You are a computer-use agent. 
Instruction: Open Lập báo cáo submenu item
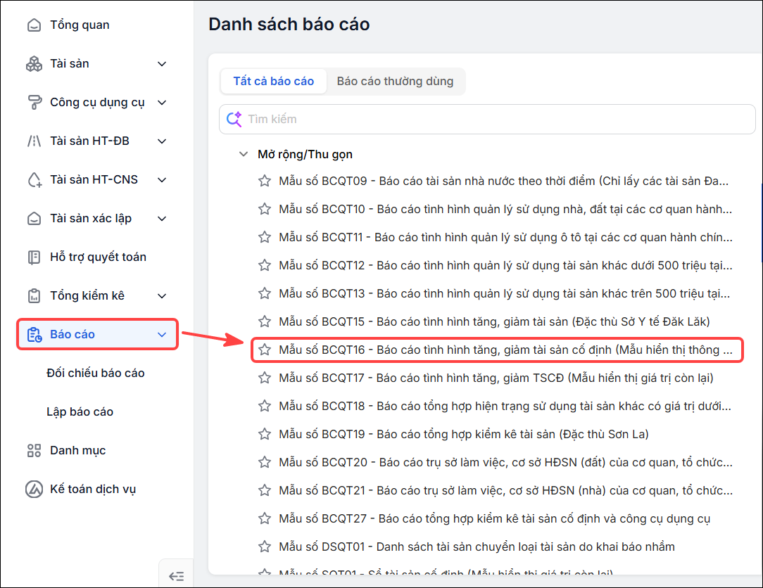coord(80,412)
